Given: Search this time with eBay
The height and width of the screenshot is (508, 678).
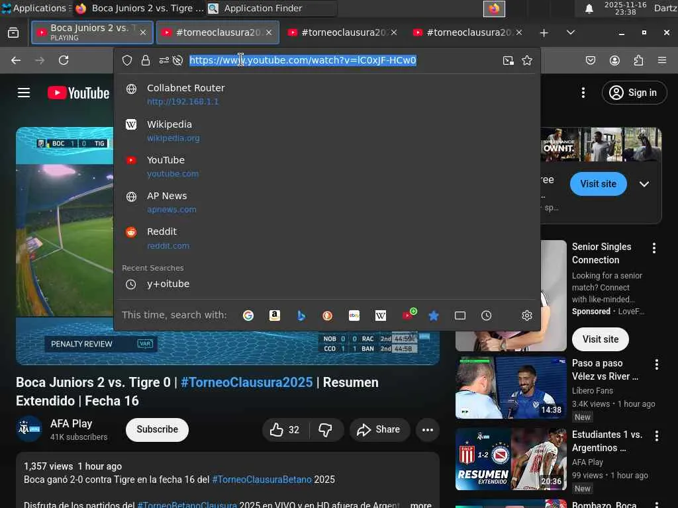Looking at the screenshot, I should point(354,316).
